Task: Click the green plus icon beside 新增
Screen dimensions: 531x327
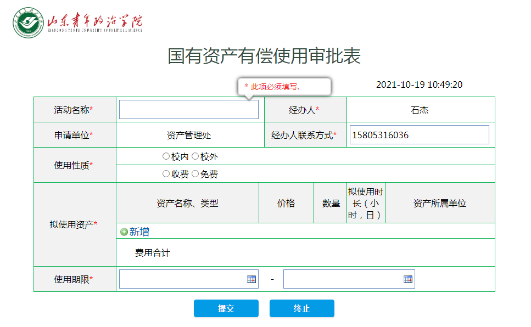Action: [x=125, y=231]
